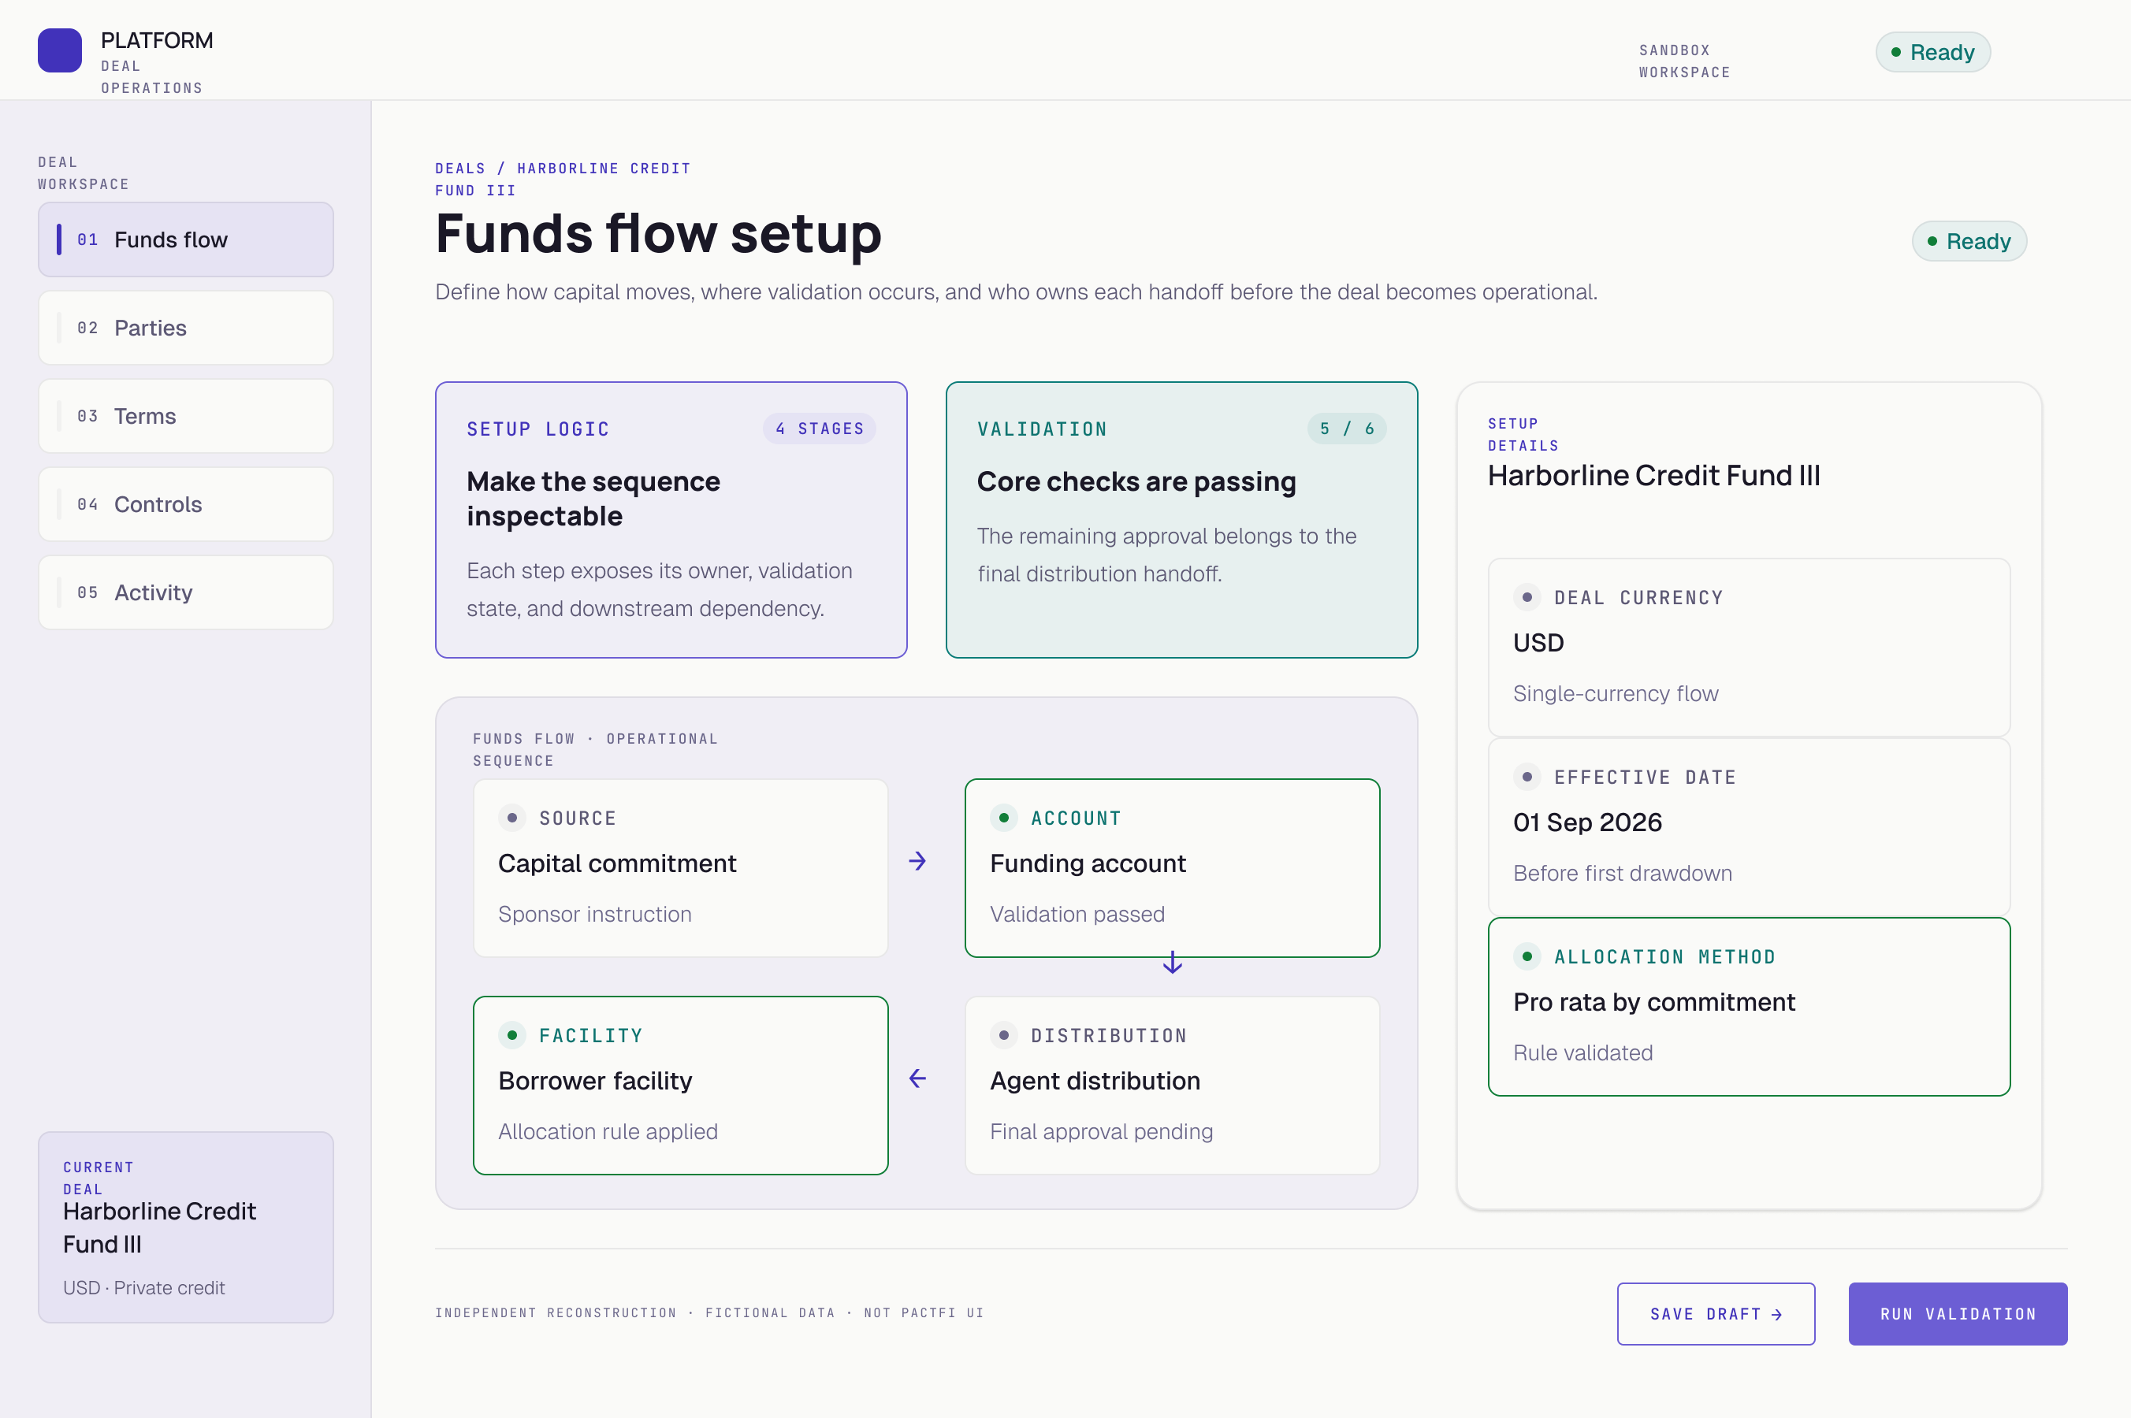Select the Agent distribution card
The width and height of the screenshot is (2131, 1418).
(1172, 1086)
